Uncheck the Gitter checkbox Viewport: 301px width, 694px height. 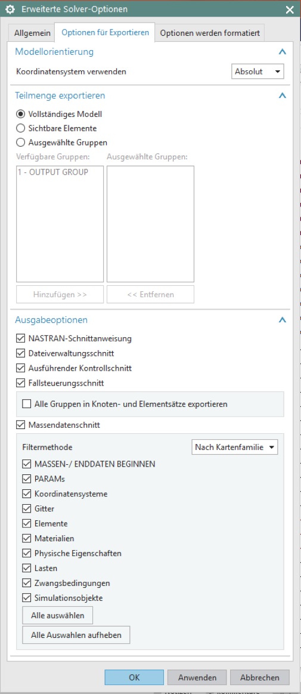tap(26, 508)
